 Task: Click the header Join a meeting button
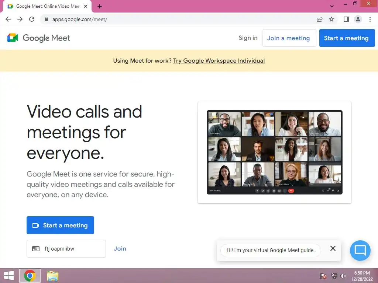pos(289,38)
